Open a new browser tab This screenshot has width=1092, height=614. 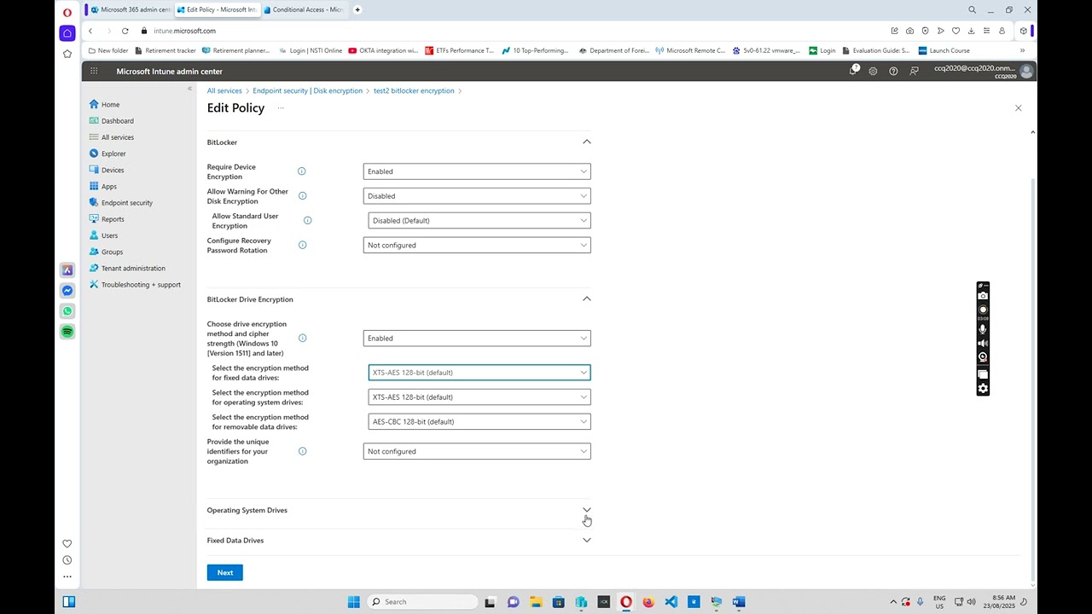pos(357,9)
